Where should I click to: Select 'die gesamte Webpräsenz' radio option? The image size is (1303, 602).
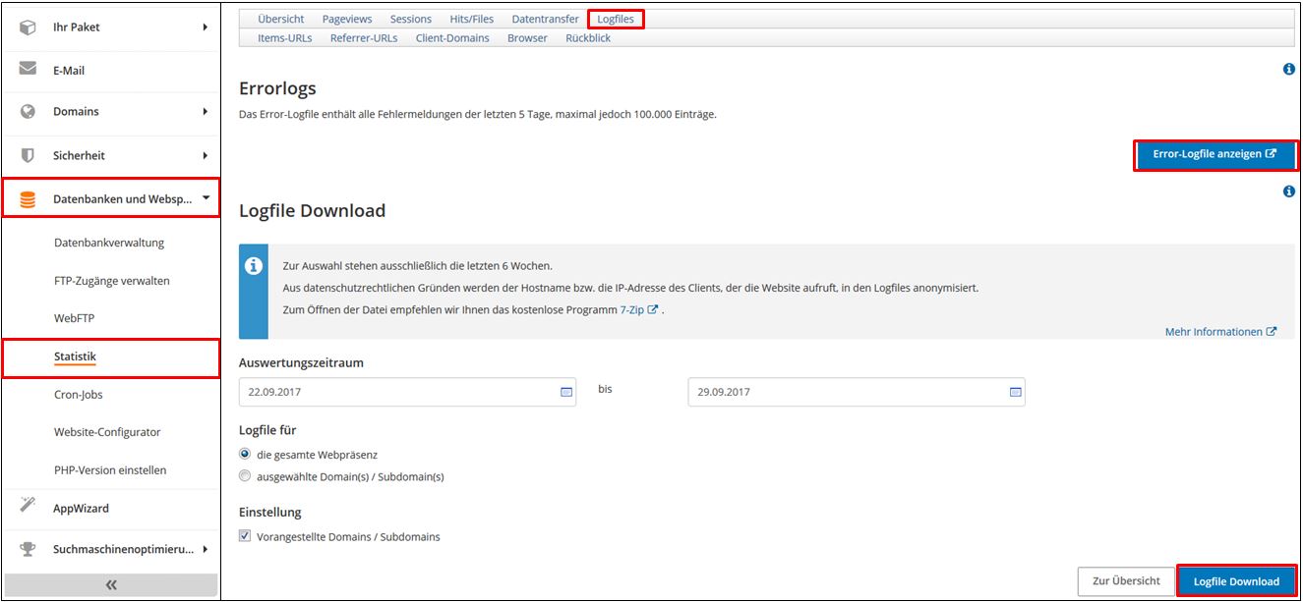[245, 454]
